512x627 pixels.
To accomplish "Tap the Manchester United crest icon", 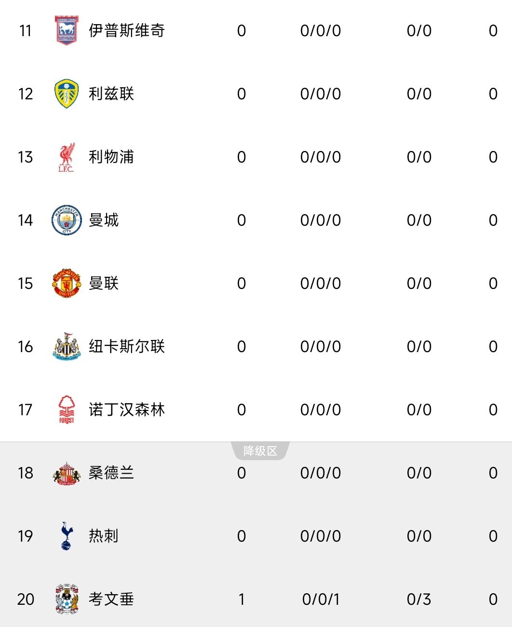I will click(67, 284).
